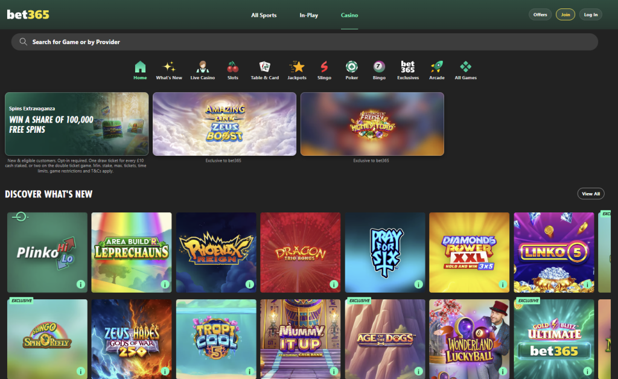Show info for Area Build'r Leprechauns
Viewport: 618px width, 379px height.
(x=165, y=284)
